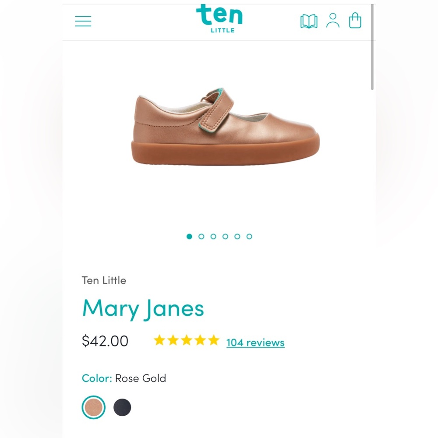Viewport: 438px width, 438px height.
Task: Click the currently active first carousel dot
Action: coord(189,236)
